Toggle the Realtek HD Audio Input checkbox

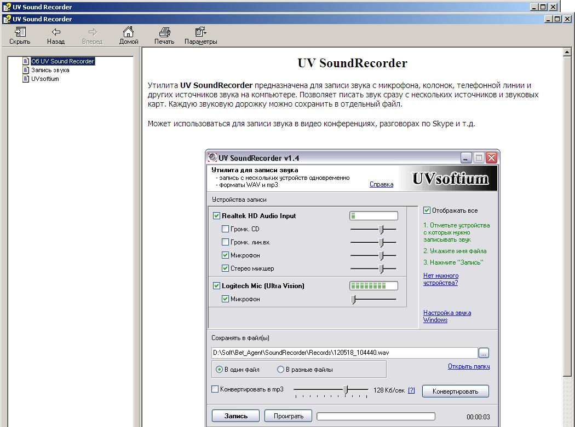point(217,216)
